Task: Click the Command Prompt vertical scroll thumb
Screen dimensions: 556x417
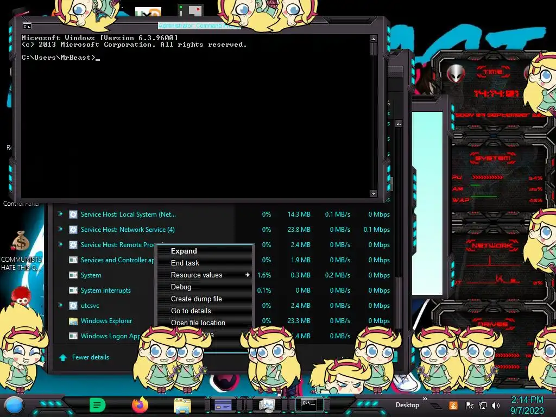Action: point(373,49)
